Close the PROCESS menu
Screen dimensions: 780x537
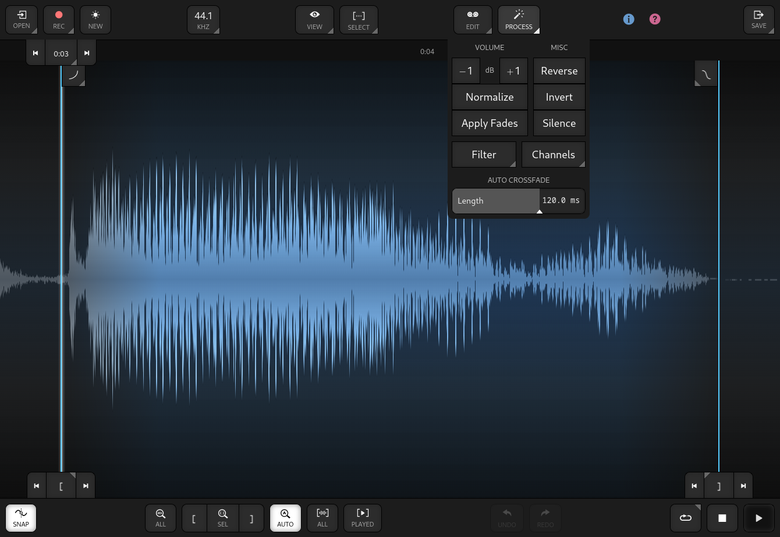pos(519,20)
